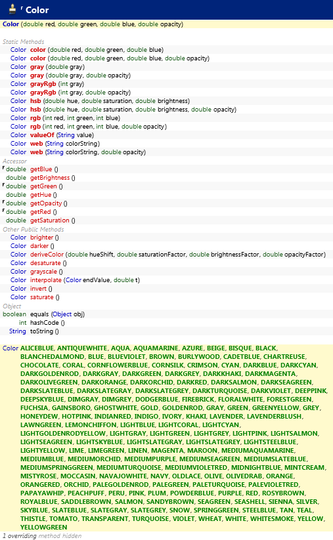Open color method with red, green, blue, opacity
This screenshot has width=333, height=540.
click(38, 58)
